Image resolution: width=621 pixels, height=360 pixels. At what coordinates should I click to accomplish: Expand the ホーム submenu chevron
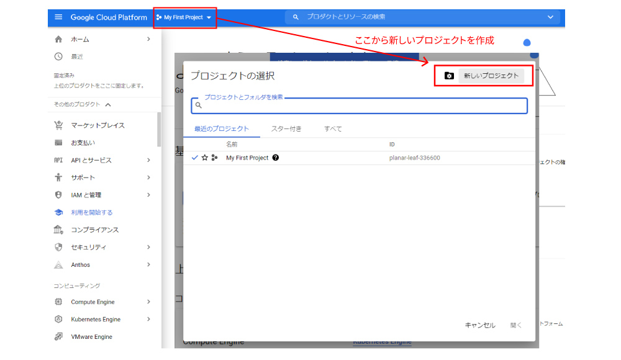pyautogui.click(x=148, y=39)
